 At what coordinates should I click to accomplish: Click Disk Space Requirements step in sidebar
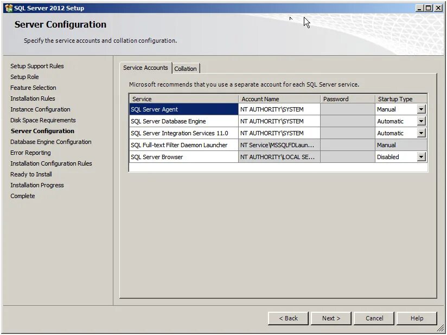tap(43, 120)
